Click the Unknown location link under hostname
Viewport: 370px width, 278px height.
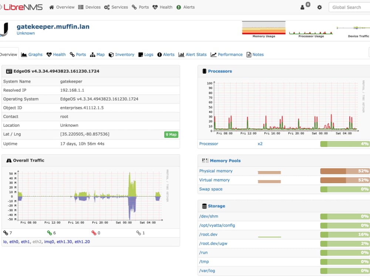click(26, 33)
